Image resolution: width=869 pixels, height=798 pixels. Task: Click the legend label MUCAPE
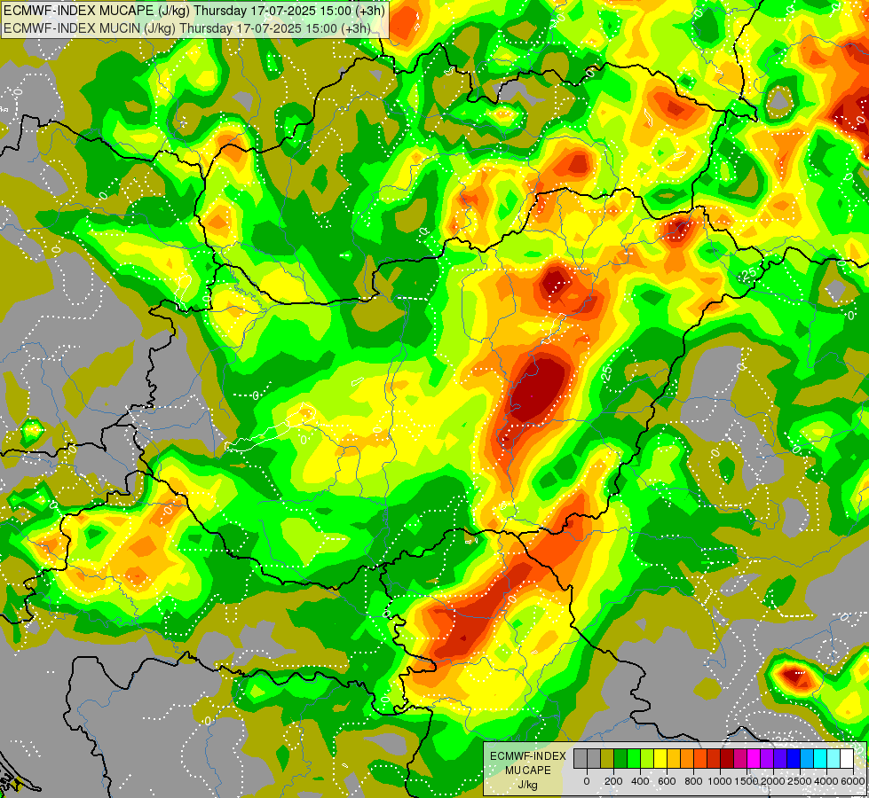pyautogui.click(x=528, y=771)
